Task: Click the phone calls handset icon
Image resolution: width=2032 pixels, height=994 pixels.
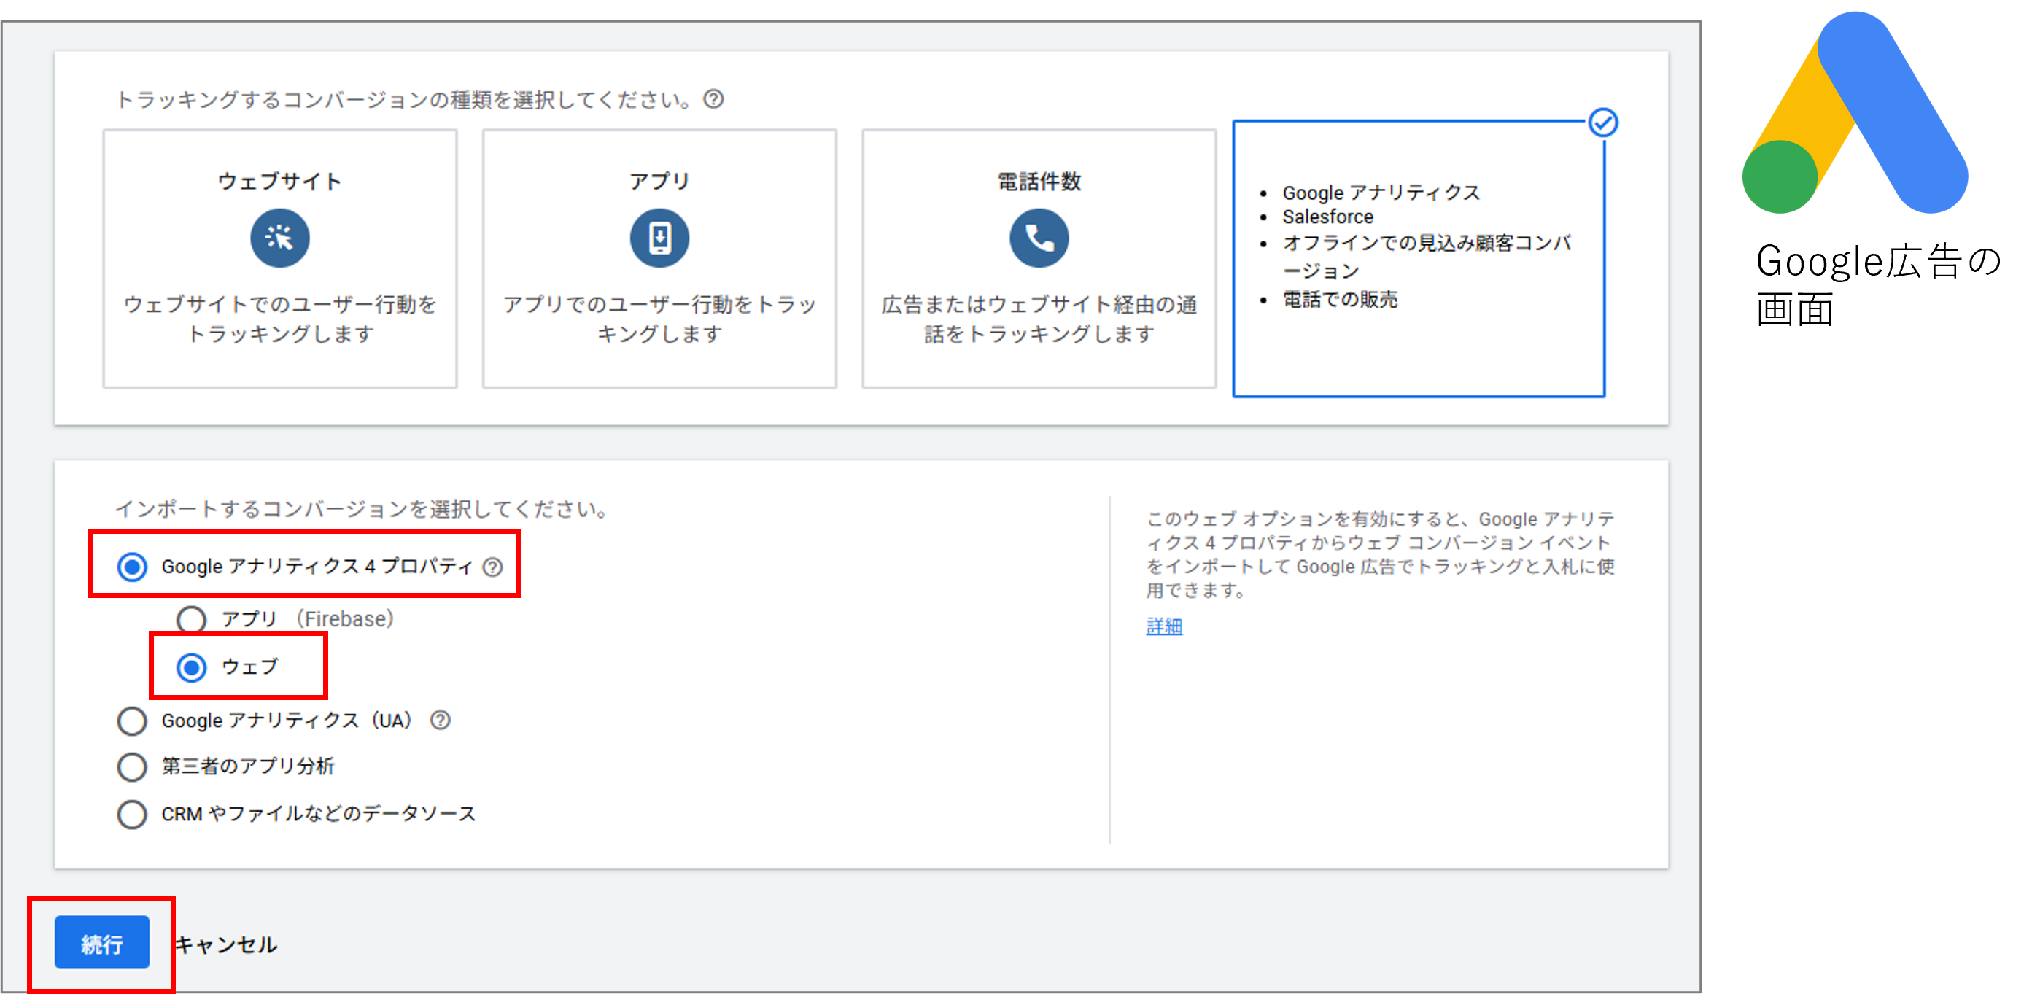Action: point(1039,238)
